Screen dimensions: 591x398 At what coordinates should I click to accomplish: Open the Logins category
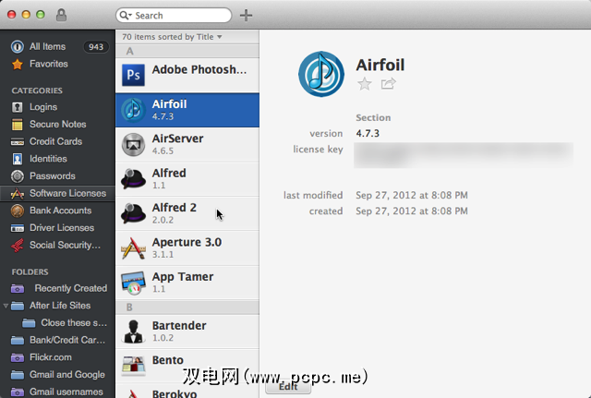(x=57, y=107)
